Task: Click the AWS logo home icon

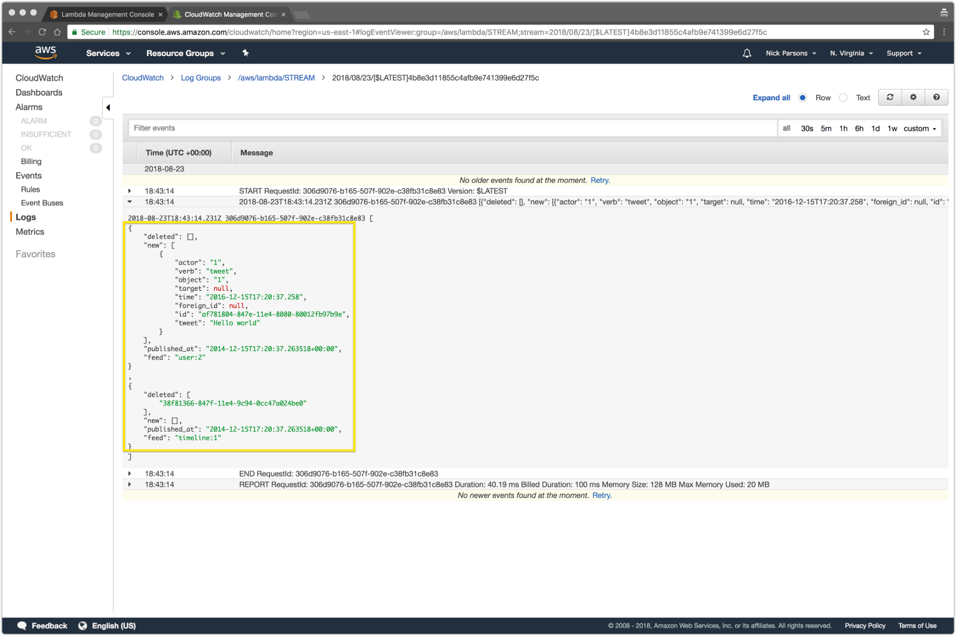Action: [x=45, y=53]
